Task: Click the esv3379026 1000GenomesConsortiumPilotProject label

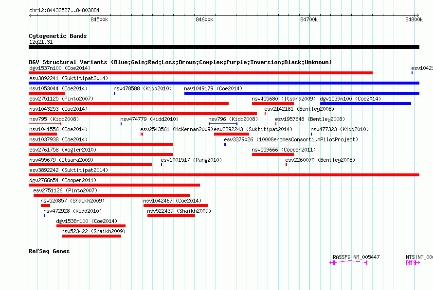Action: tap(291, 139)
